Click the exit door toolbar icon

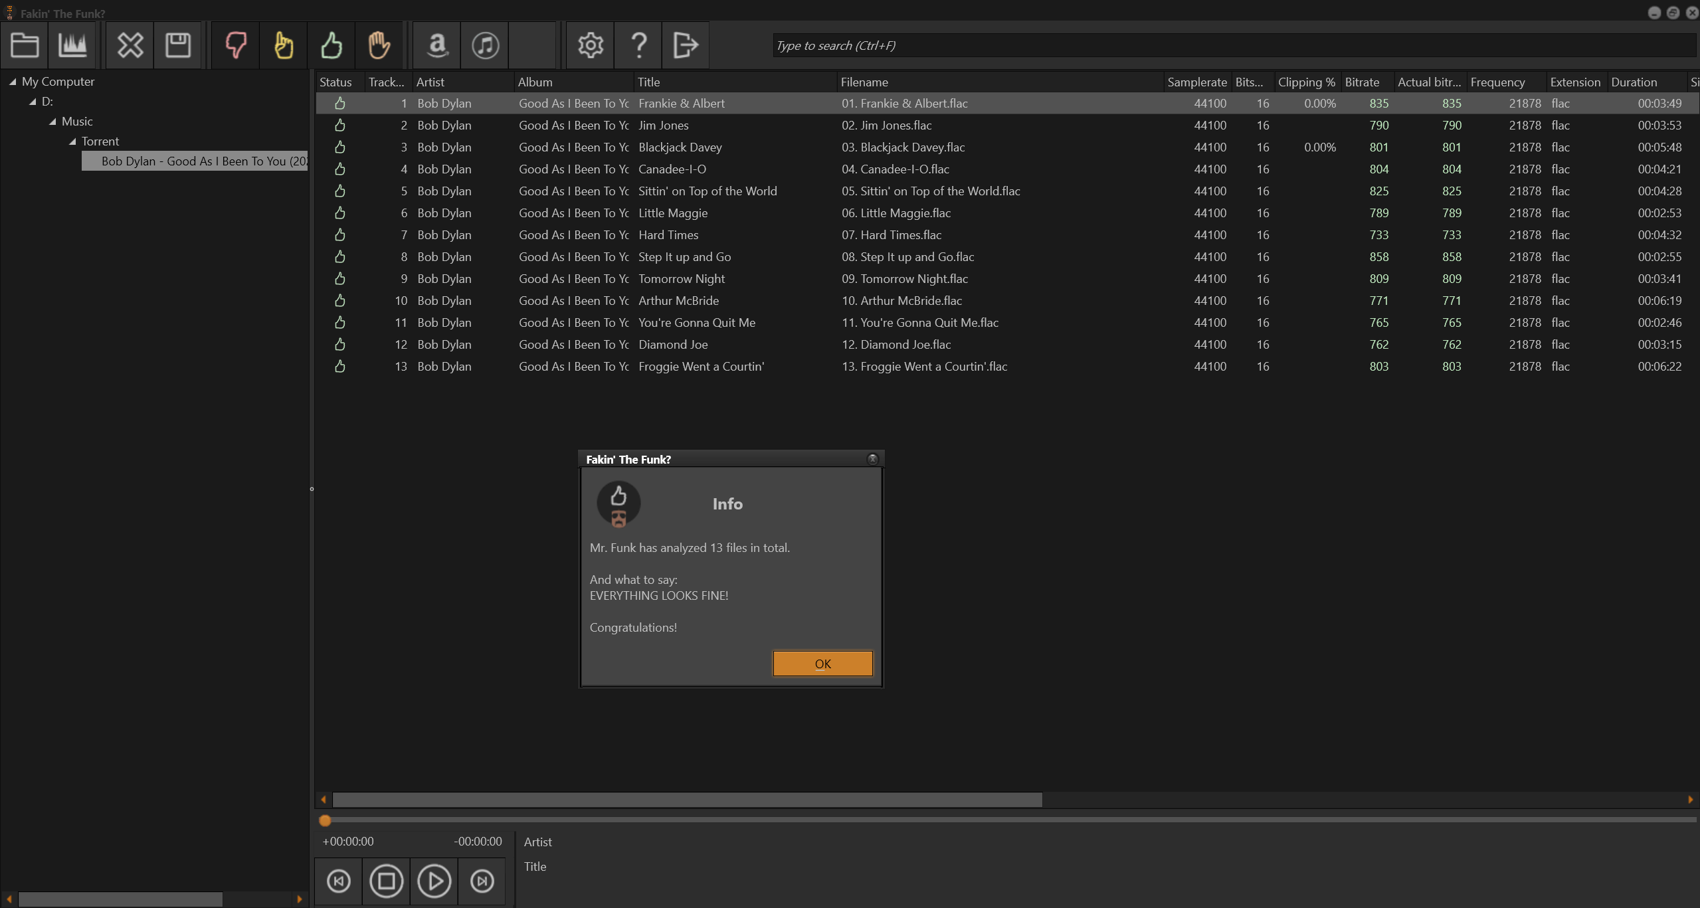(x=685, y=45)
